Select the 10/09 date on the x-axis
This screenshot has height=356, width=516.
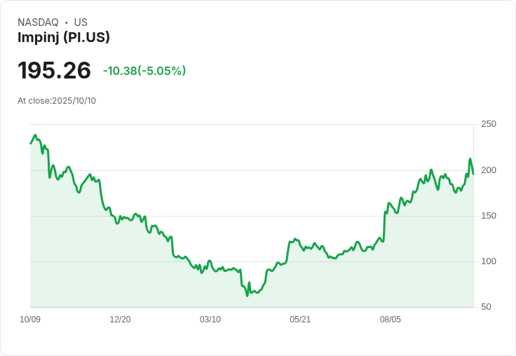(x=30, y=320)
